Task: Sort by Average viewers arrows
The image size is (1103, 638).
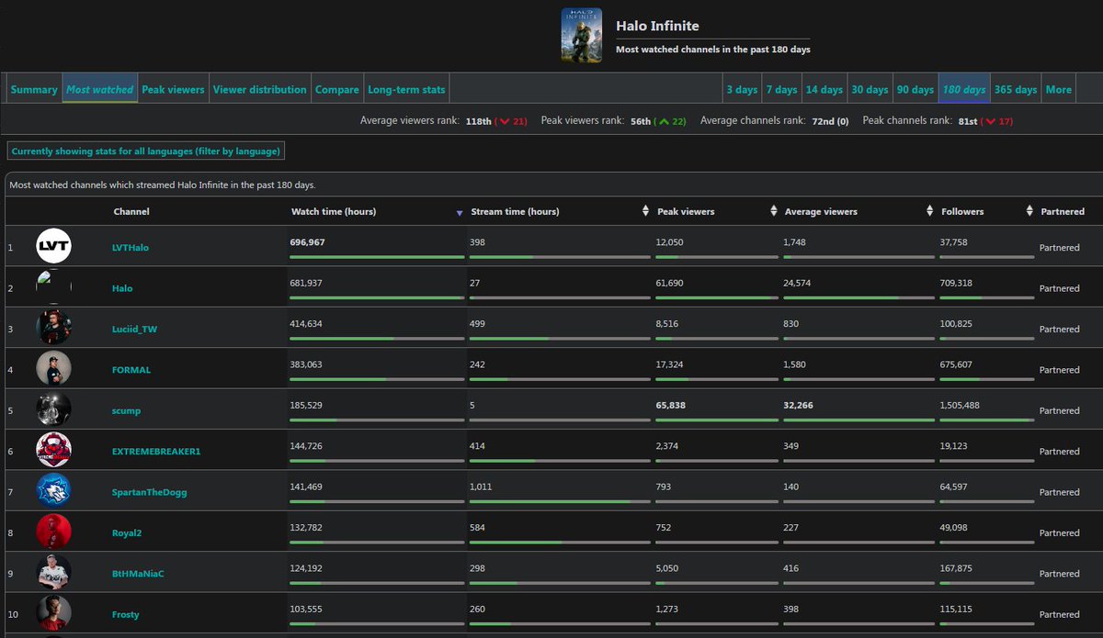Action: [x=929, y=211]
